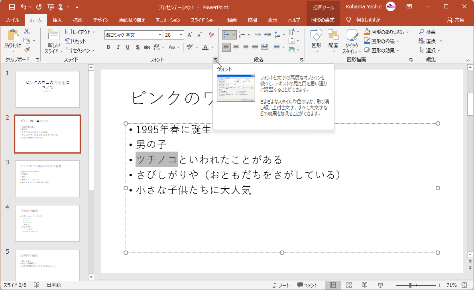
Task: Toggle Italic formatting
Action: point(118,47)
